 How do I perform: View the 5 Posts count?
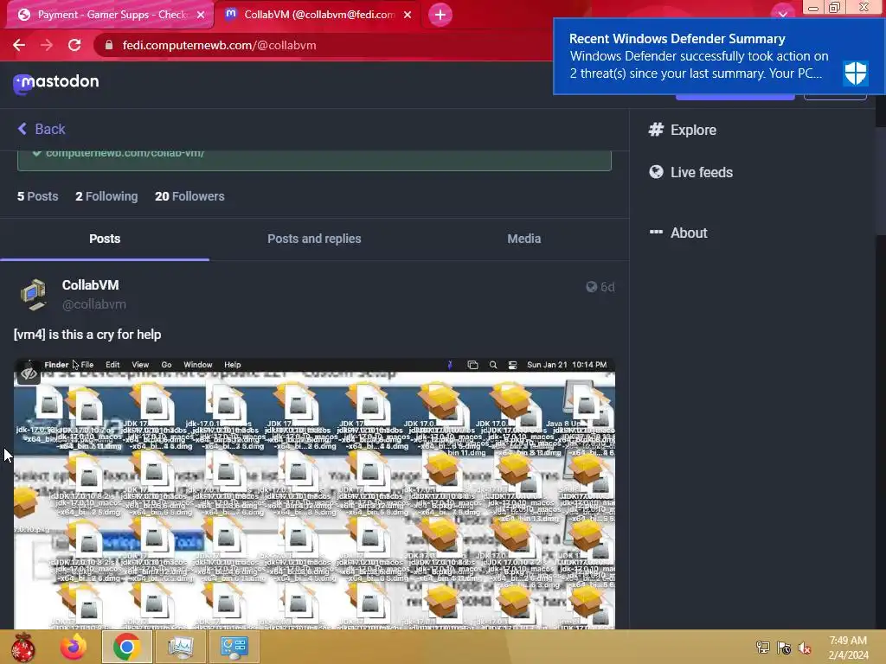coord(38,196)
